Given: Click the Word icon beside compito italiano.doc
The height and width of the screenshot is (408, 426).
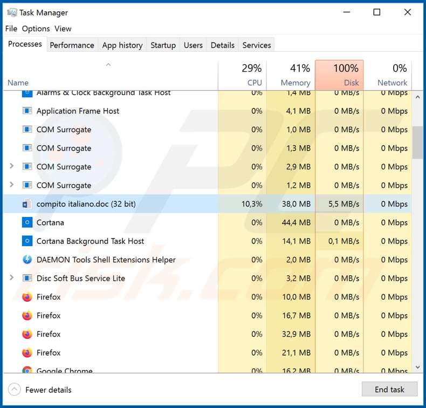Looking at the screenshot, I should pyautogui.click(x=27, y=204).
